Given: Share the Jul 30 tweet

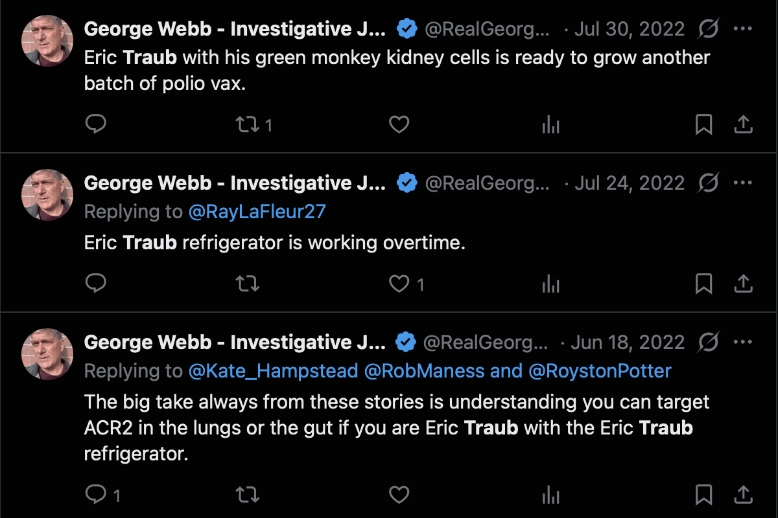Looking at the screenshot, I should [743, 124].
